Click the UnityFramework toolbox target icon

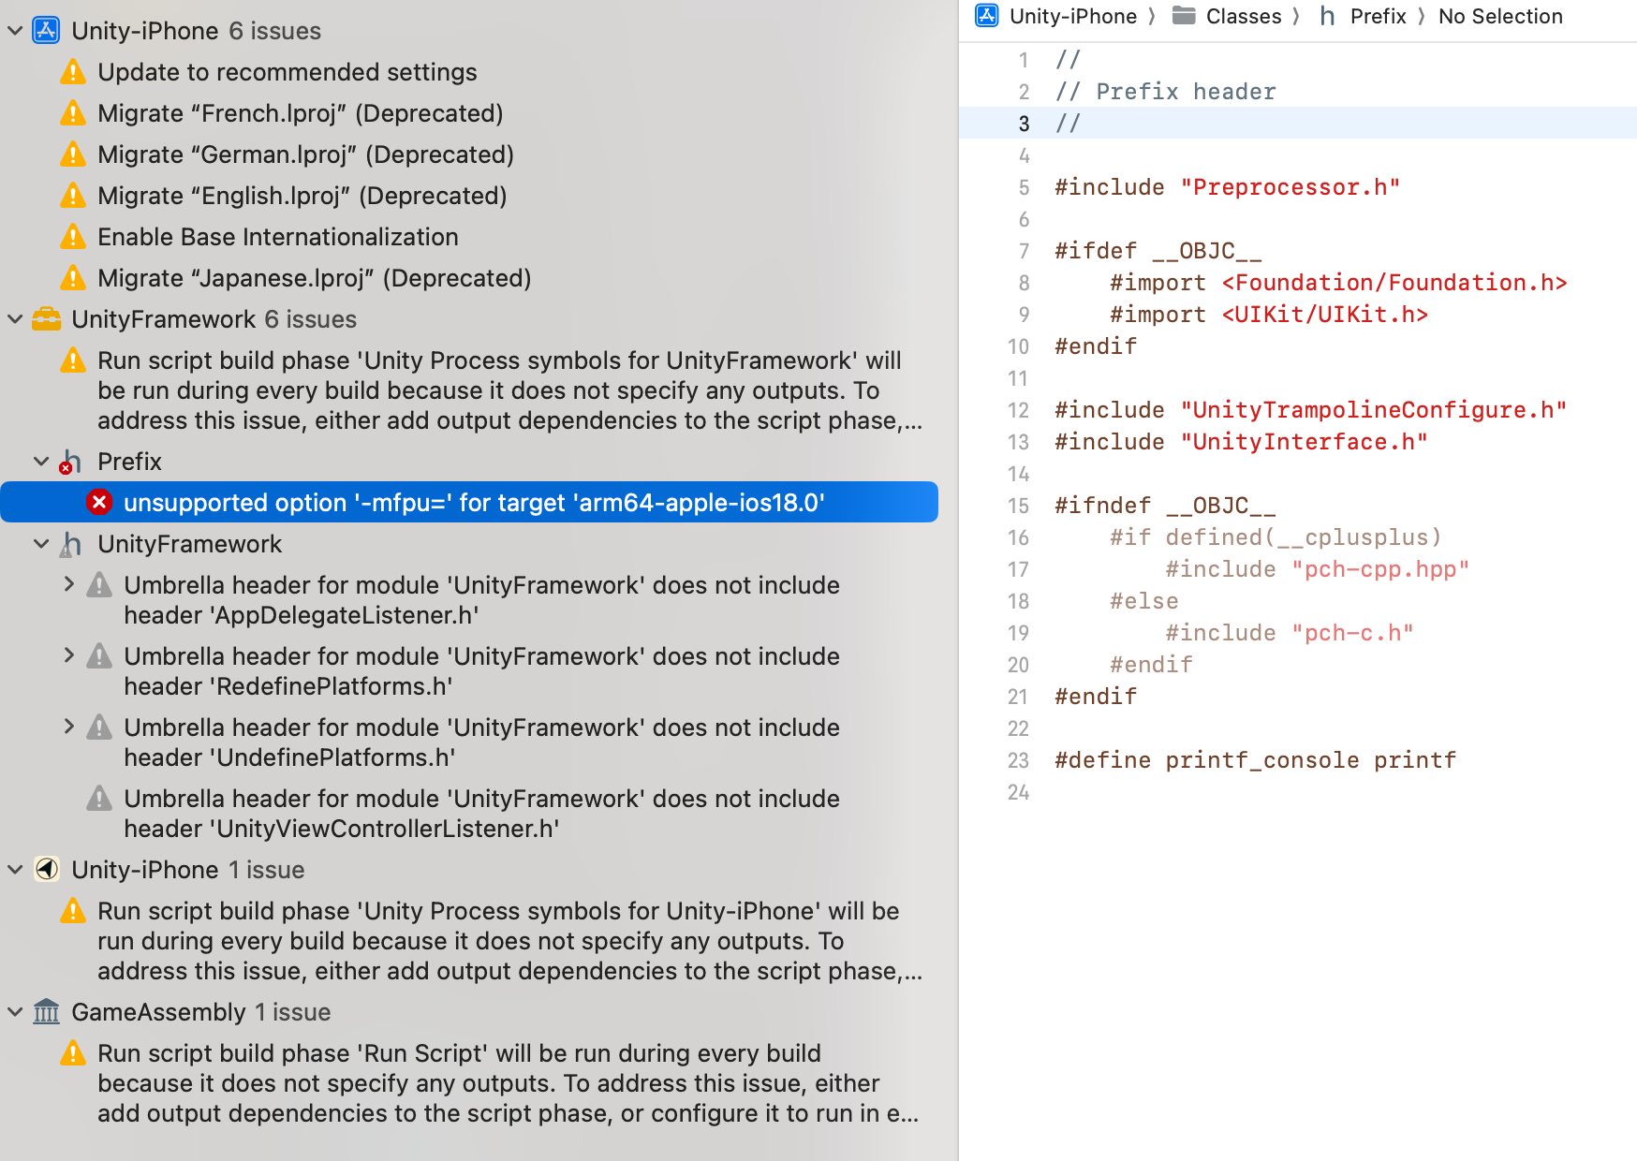45,318
